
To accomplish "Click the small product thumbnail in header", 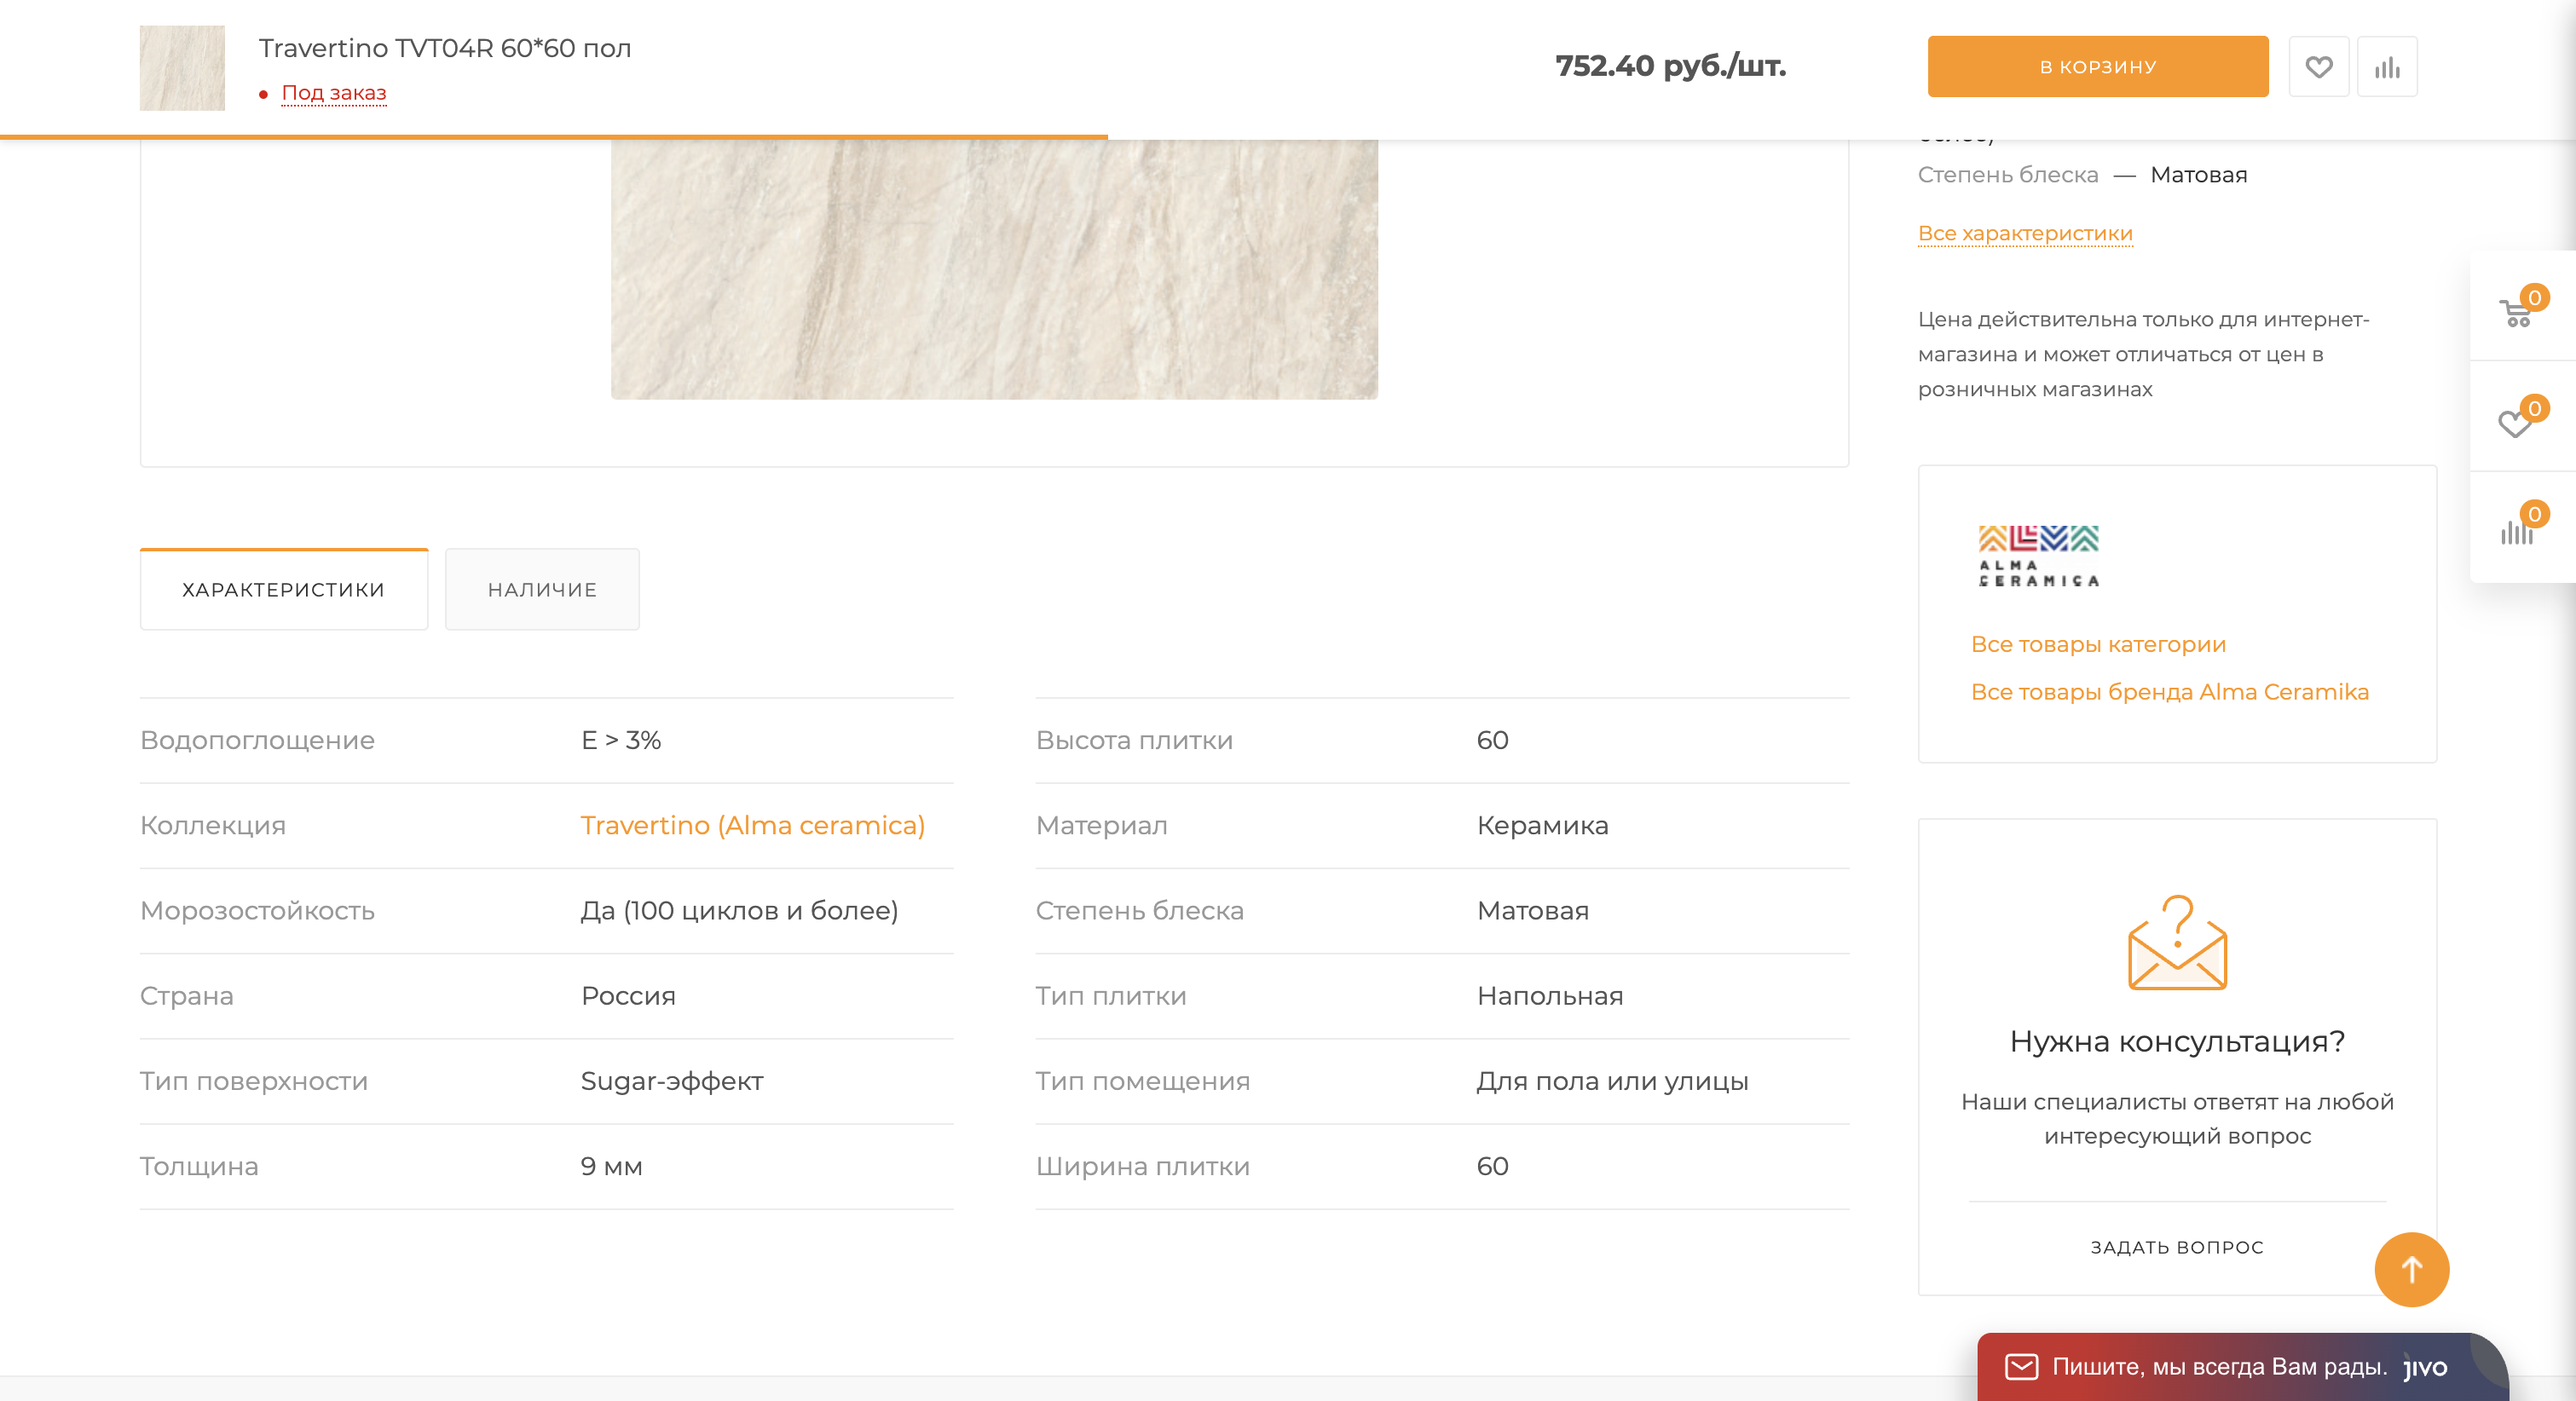I will point(182,68).
